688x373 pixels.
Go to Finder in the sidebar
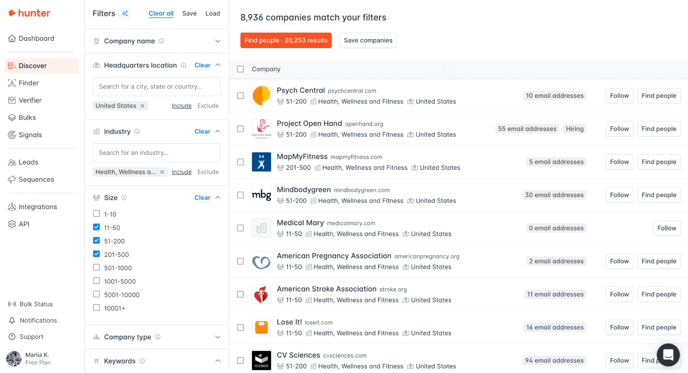tap(28, 83)
